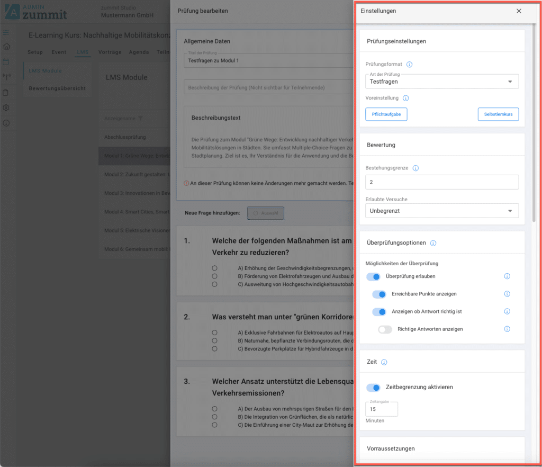Click info icon for Richtige Antworten anzeigen
This screenshot has width=542, height=467.
click(x=507, y=329)
